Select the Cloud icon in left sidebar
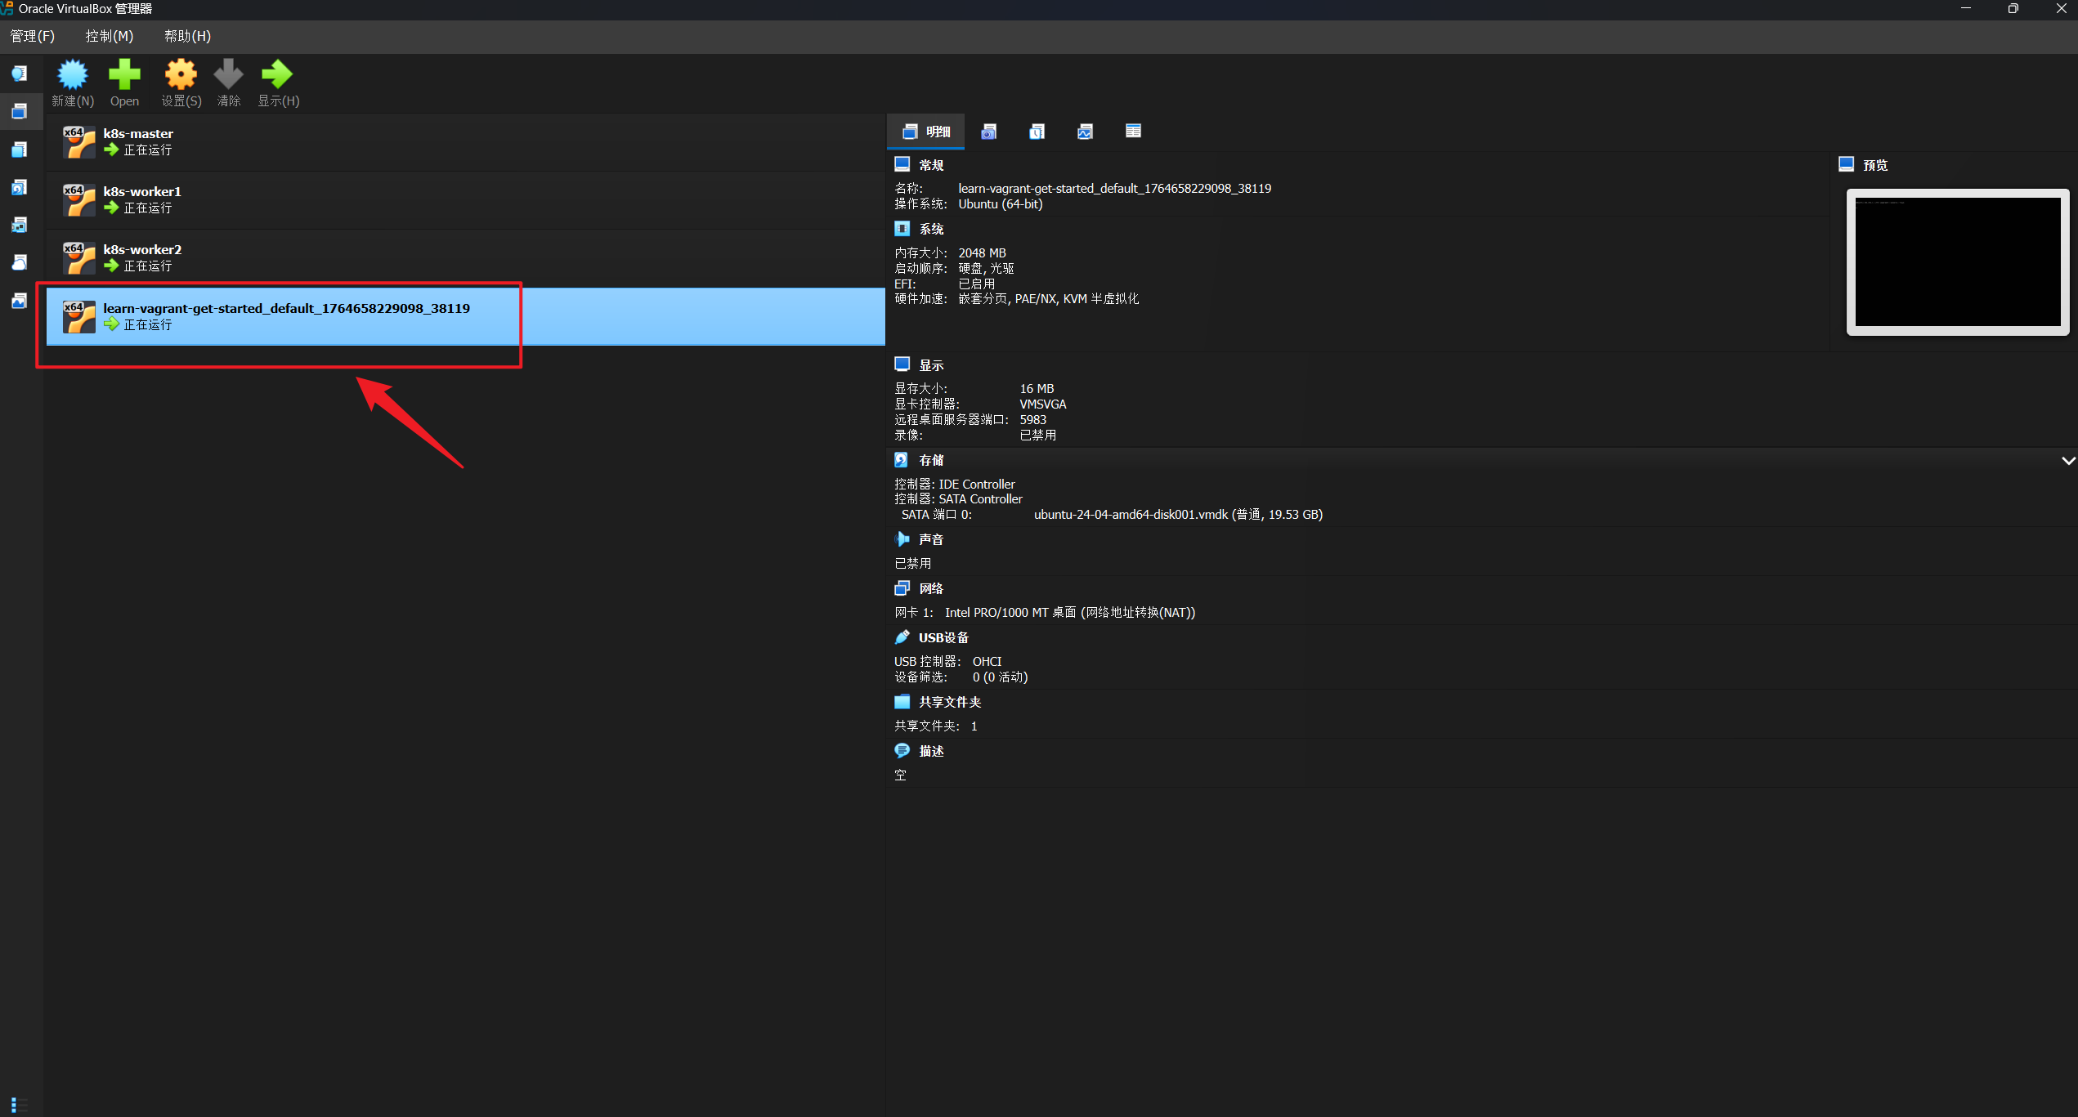Viewport: 2078px width, 1117px height. pyautogui.click(x=20, y=263)
